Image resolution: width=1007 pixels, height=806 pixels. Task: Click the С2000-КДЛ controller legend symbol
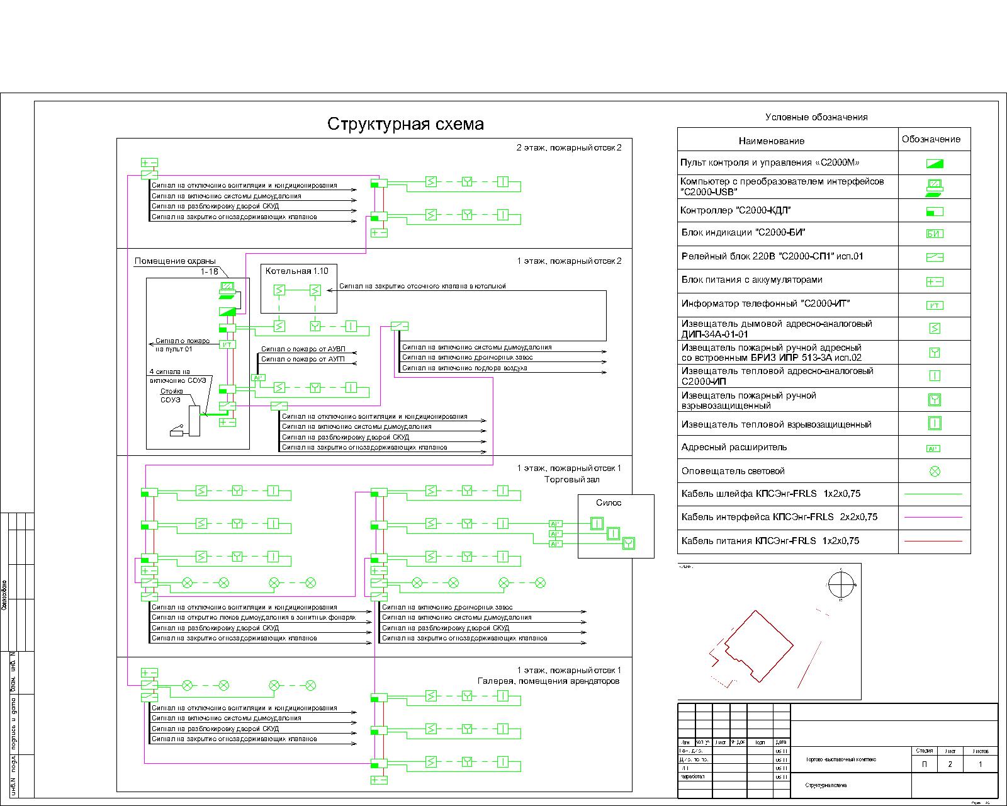pyautogui.click(x=935, y=211)
